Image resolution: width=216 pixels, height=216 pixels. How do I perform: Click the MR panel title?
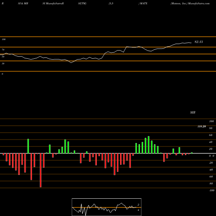coord(193,112)
